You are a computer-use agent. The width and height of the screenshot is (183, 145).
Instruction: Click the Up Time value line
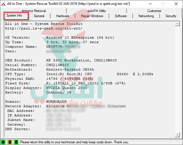click(x=72, y=42)
